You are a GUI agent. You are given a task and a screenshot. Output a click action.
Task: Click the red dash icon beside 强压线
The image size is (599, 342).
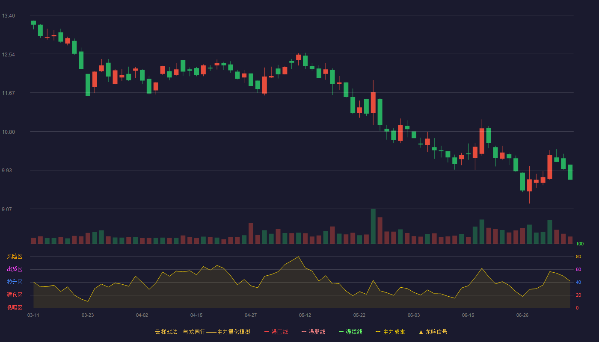tap(267, 332)
